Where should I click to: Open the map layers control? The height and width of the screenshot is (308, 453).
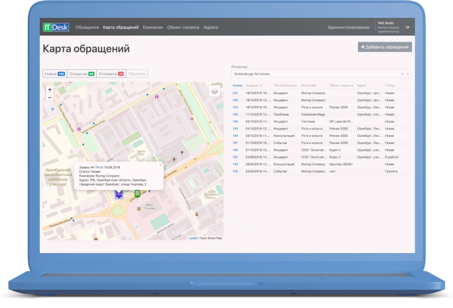point(214,91)
